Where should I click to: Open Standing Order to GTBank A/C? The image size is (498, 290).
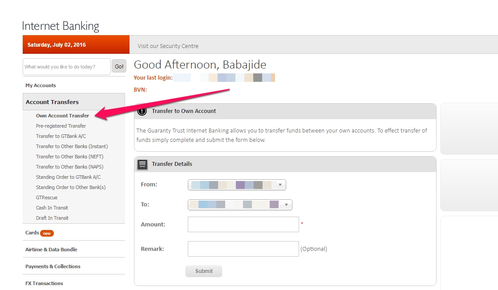coord(68,177)
